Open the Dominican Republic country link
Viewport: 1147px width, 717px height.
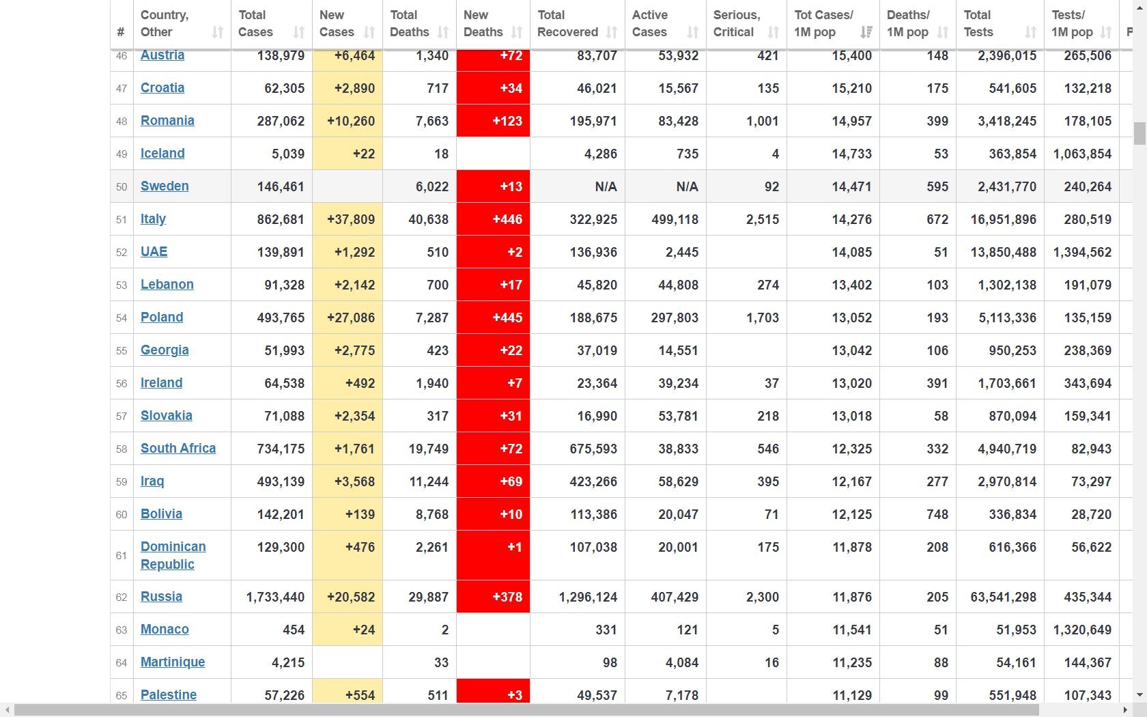[173, 556]
